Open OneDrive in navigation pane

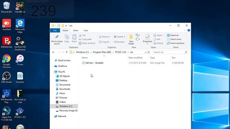[x=61, y=66]
